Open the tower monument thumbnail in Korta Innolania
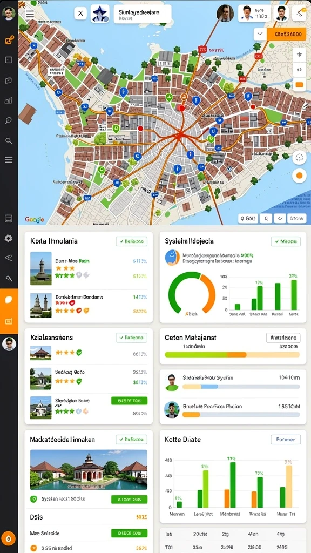 tap(41, 268)
